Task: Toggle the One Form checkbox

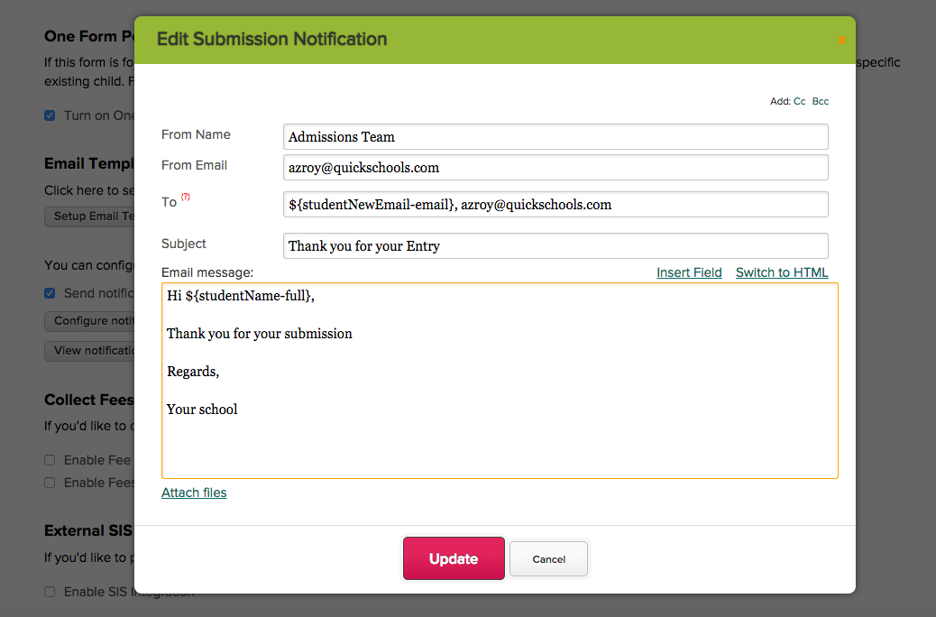Action: click(50, 115)
